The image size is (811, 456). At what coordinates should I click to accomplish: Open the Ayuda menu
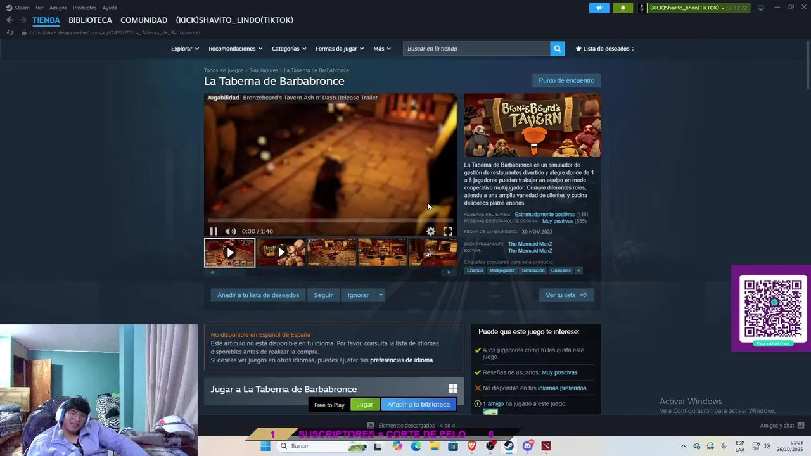(x=110, y=8)
